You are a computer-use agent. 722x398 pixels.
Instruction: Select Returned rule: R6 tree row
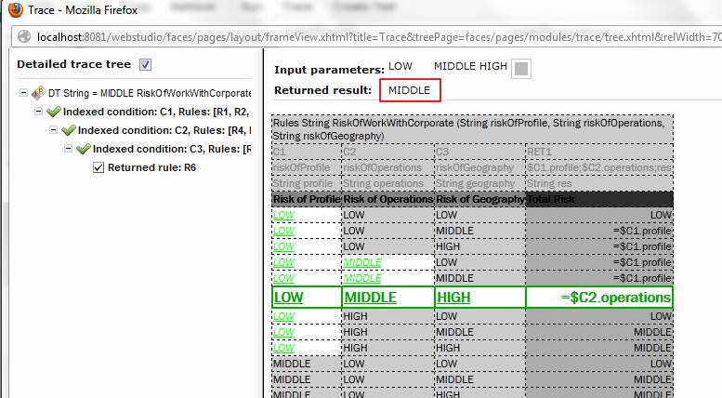click(x=151, y=167)
